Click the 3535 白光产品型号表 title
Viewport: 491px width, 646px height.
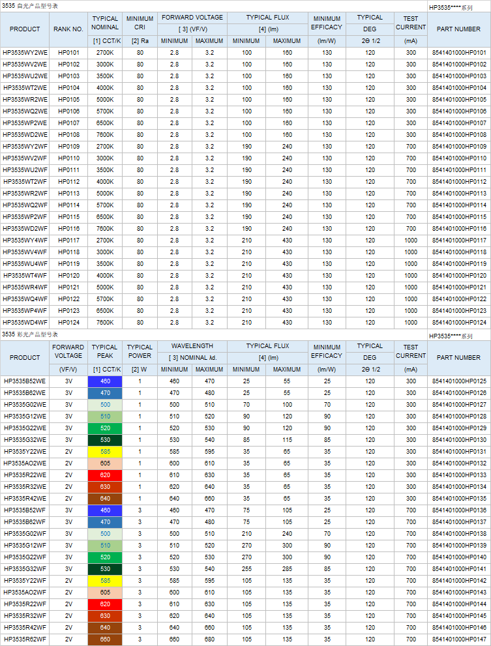[29, 6]
